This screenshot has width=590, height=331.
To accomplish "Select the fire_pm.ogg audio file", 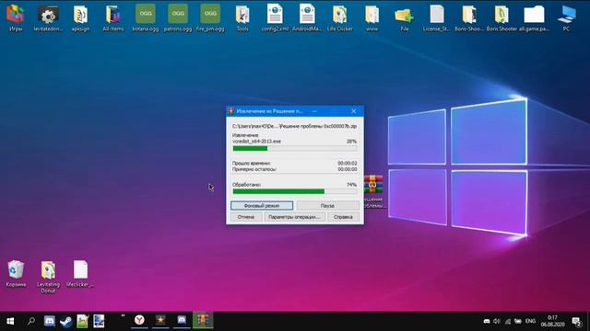I will coord(210,17).
